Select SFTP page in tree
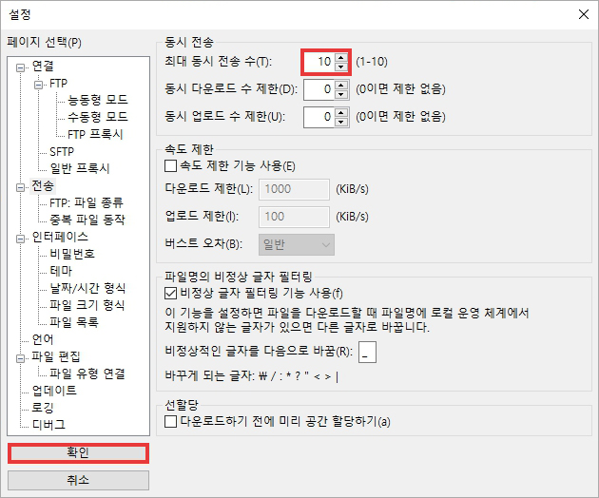 point(62,152)
